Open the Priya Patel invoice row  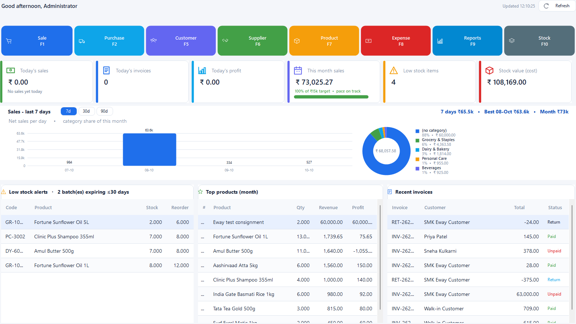coord(478,237)
